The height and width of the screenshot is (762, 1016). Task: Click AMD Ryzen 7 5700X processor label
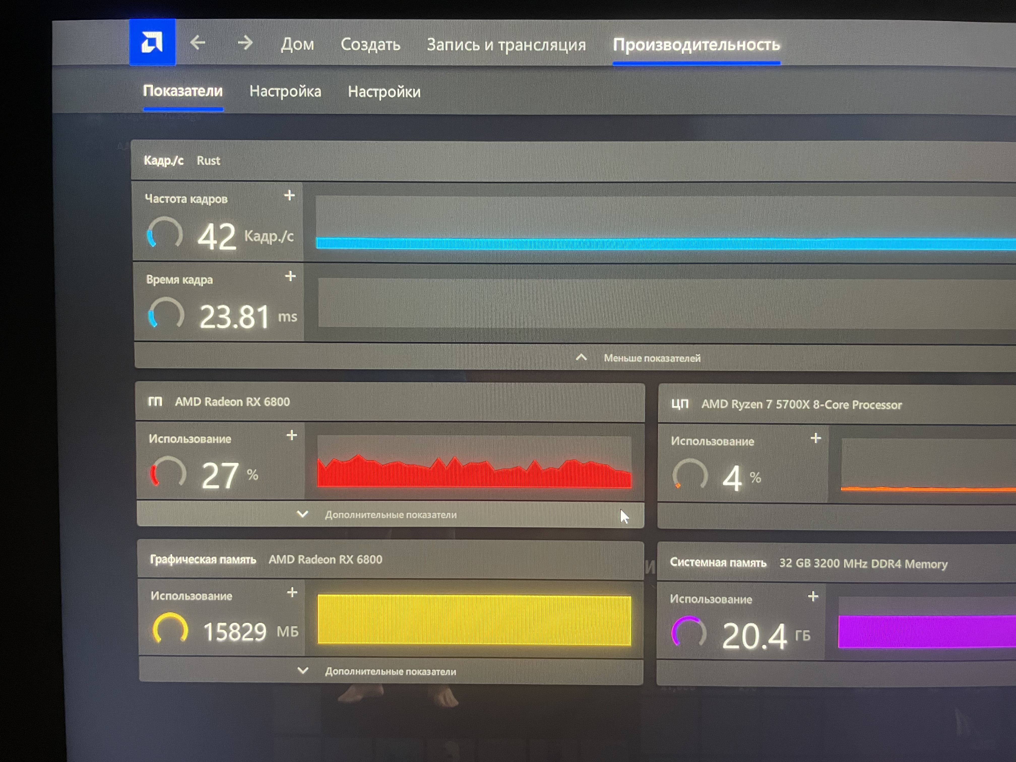[802, 405]
